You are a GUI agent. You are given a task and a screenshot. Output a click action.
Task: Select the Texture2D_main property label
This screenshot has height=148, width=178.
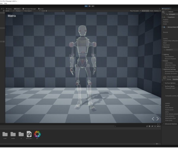[170, 88]
